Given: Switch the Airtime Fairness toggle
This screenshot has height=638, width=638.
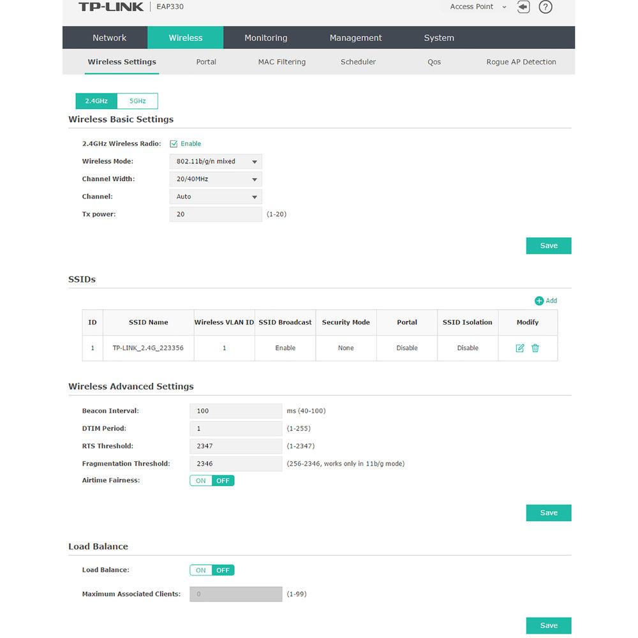Looking at the screenshot, I should click(x=212, y=481).
